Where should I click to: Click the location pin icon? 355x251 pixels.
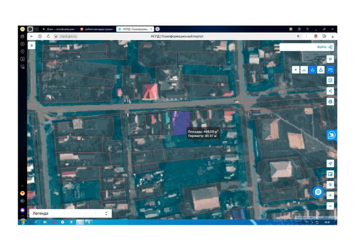[330, 59]
